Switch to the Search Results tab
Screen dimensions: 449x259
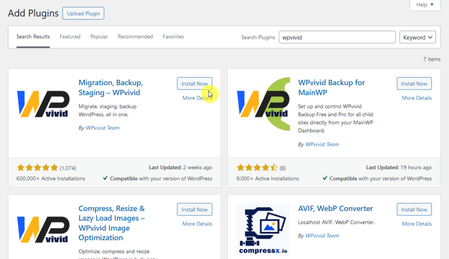click(33, 37)
